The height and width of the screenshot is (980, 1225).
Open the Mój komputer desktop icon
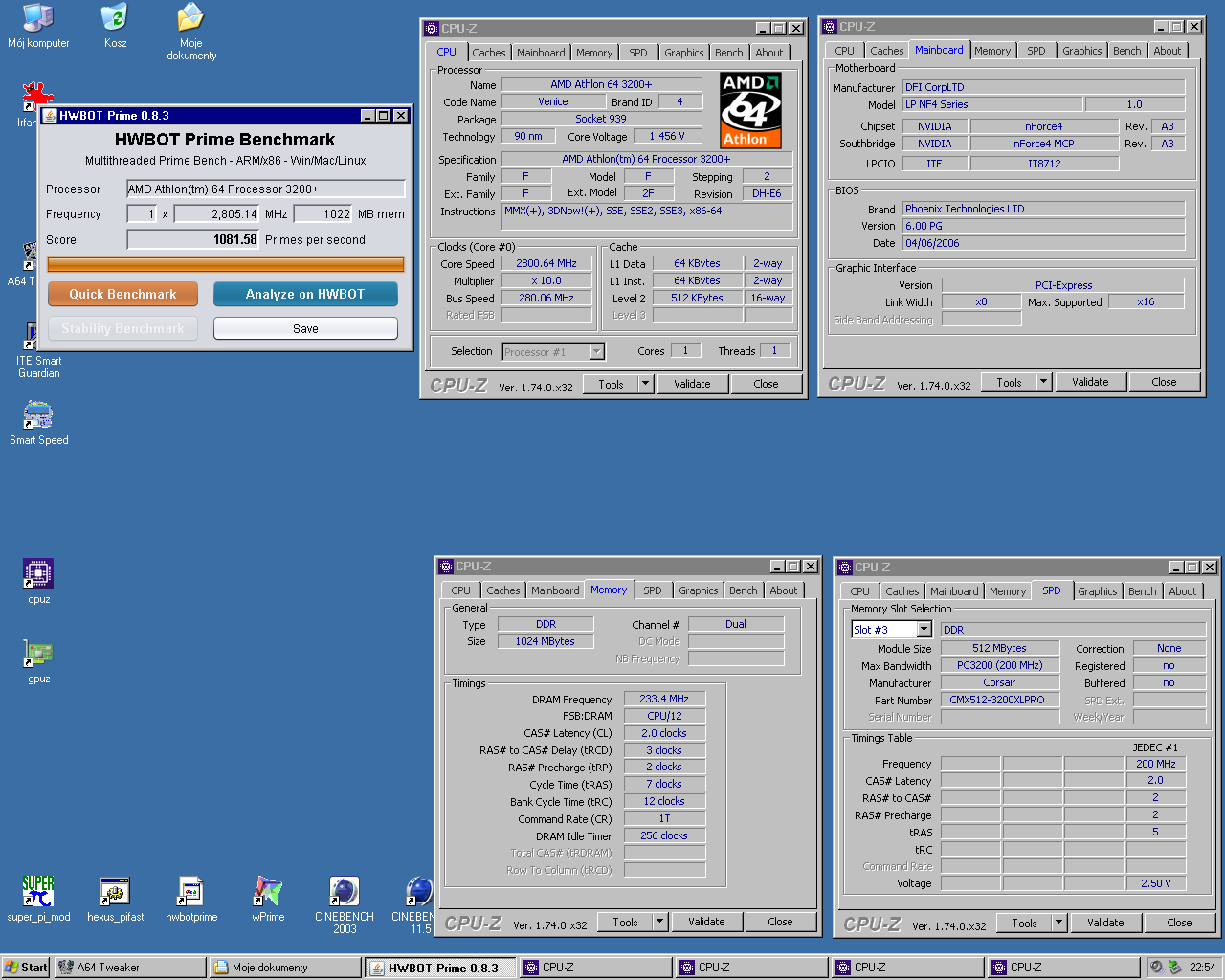[x=38, y=26]
